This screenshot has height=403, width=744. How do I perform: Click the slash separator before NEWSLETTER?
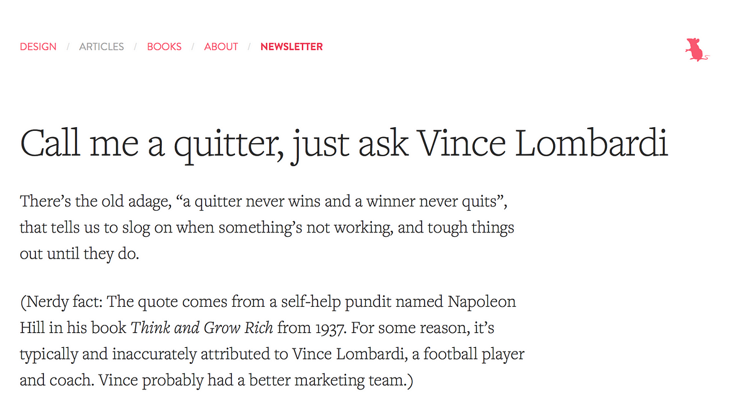(x=249, y=46)
